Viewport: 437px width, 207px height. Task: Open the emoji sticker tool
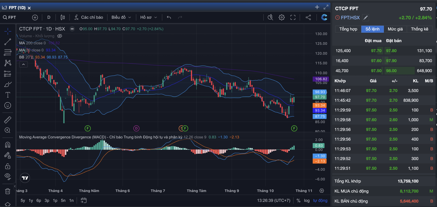click(8, 105)
